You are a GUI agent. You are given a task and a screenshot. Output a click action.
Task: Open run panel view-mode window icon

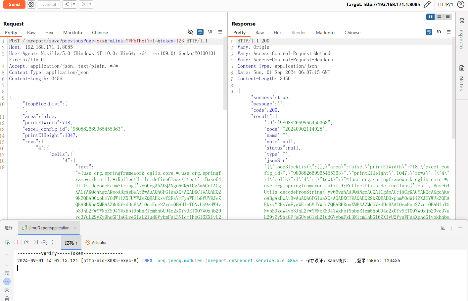[443, 228]
